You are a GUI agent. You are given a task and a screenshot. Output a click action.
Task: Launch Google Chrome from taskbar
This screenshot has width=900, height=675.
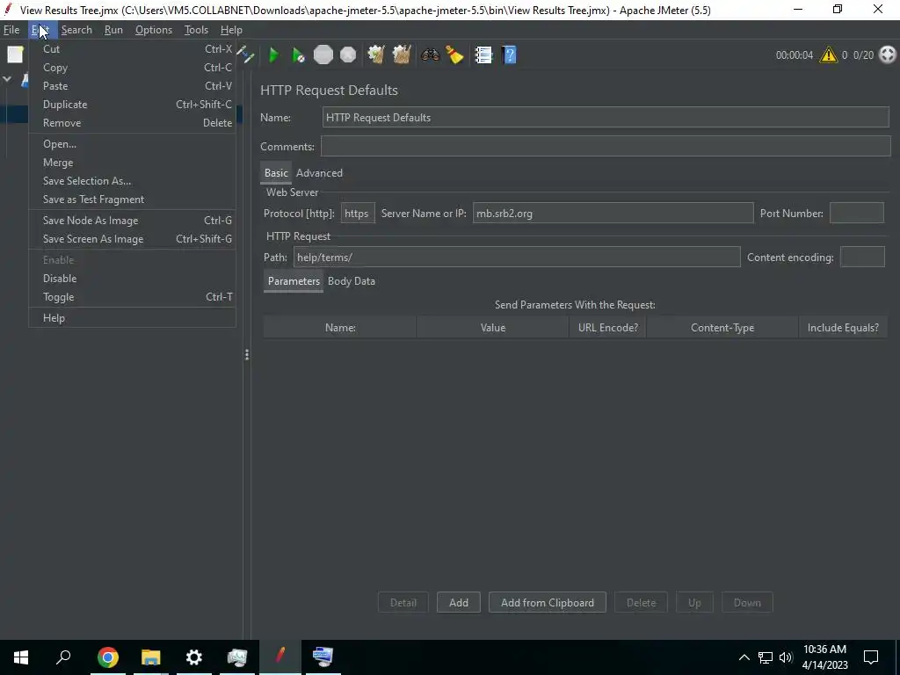point(107,657)
